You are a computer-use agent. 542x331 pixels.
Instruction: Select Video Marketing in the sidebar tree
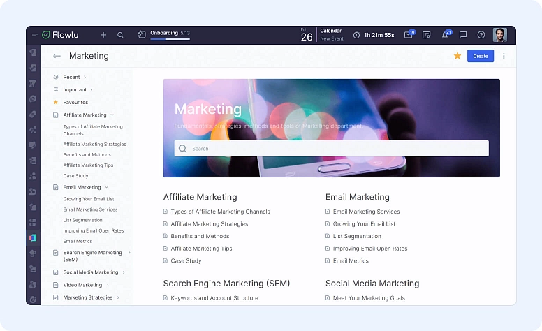point(82,285)
